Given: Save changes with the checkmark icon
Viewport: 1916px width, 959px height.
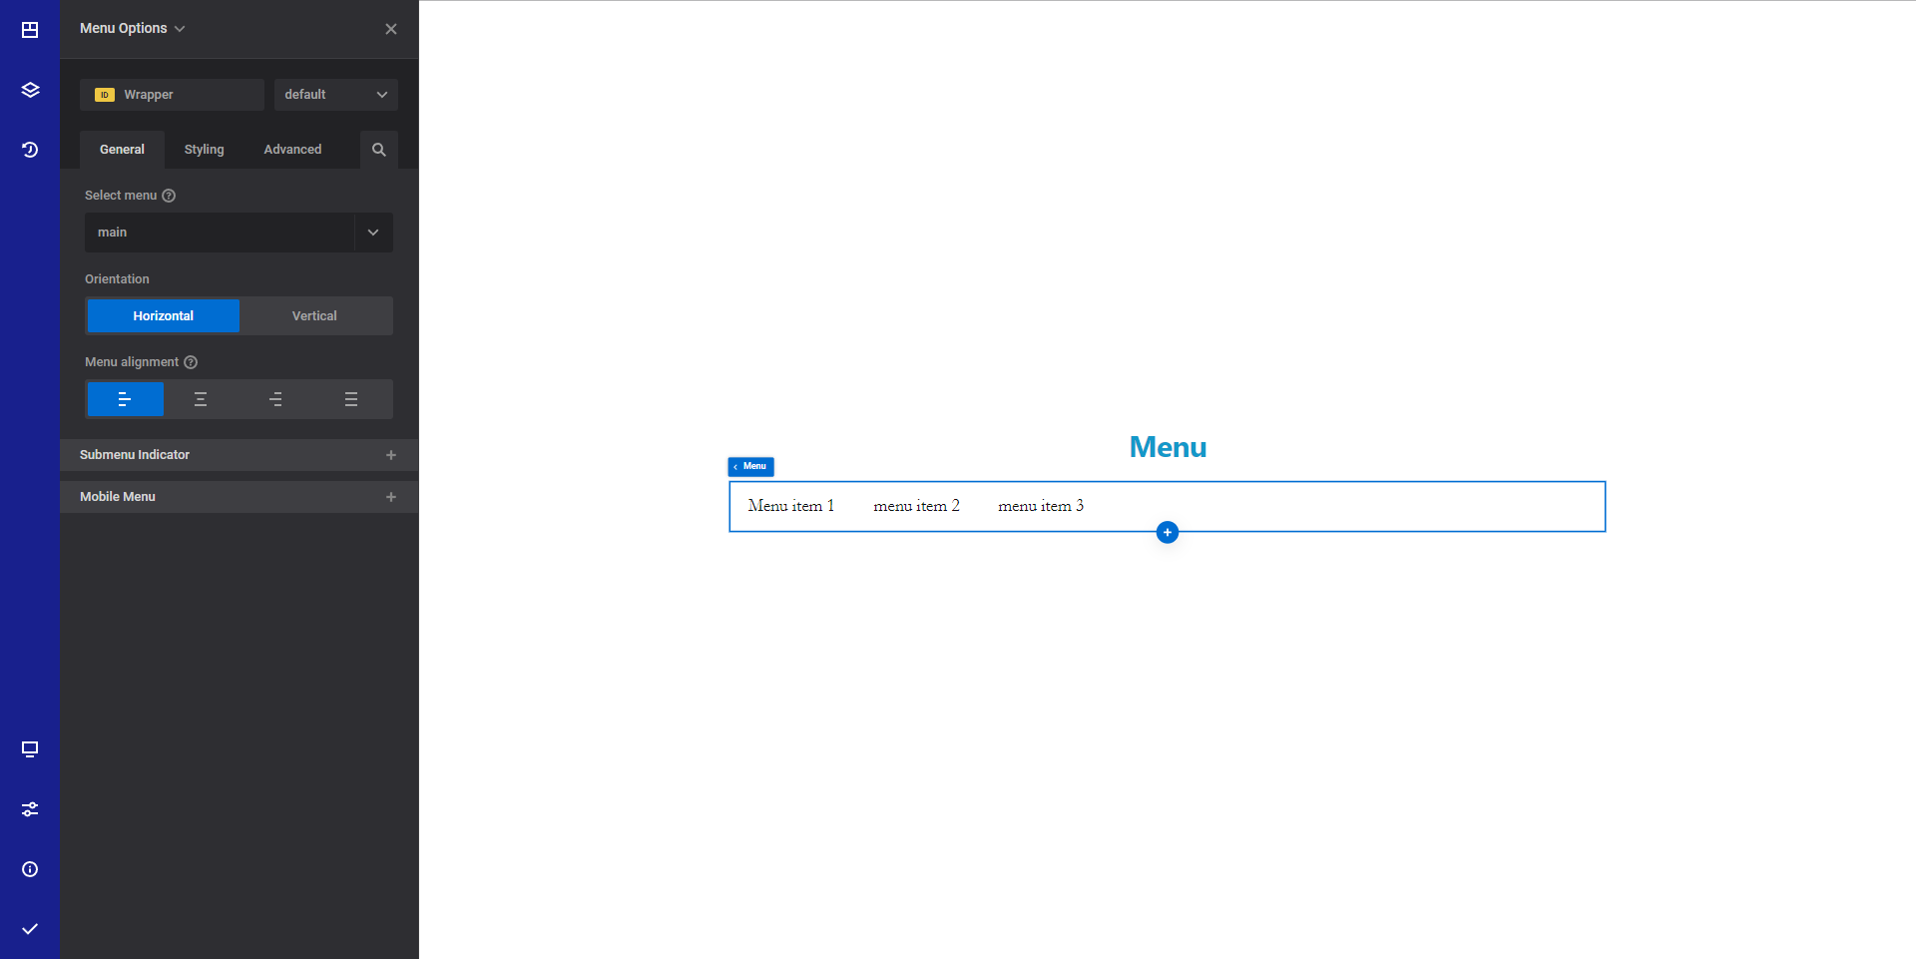Looking at the screenshot, I should [29, 928].
